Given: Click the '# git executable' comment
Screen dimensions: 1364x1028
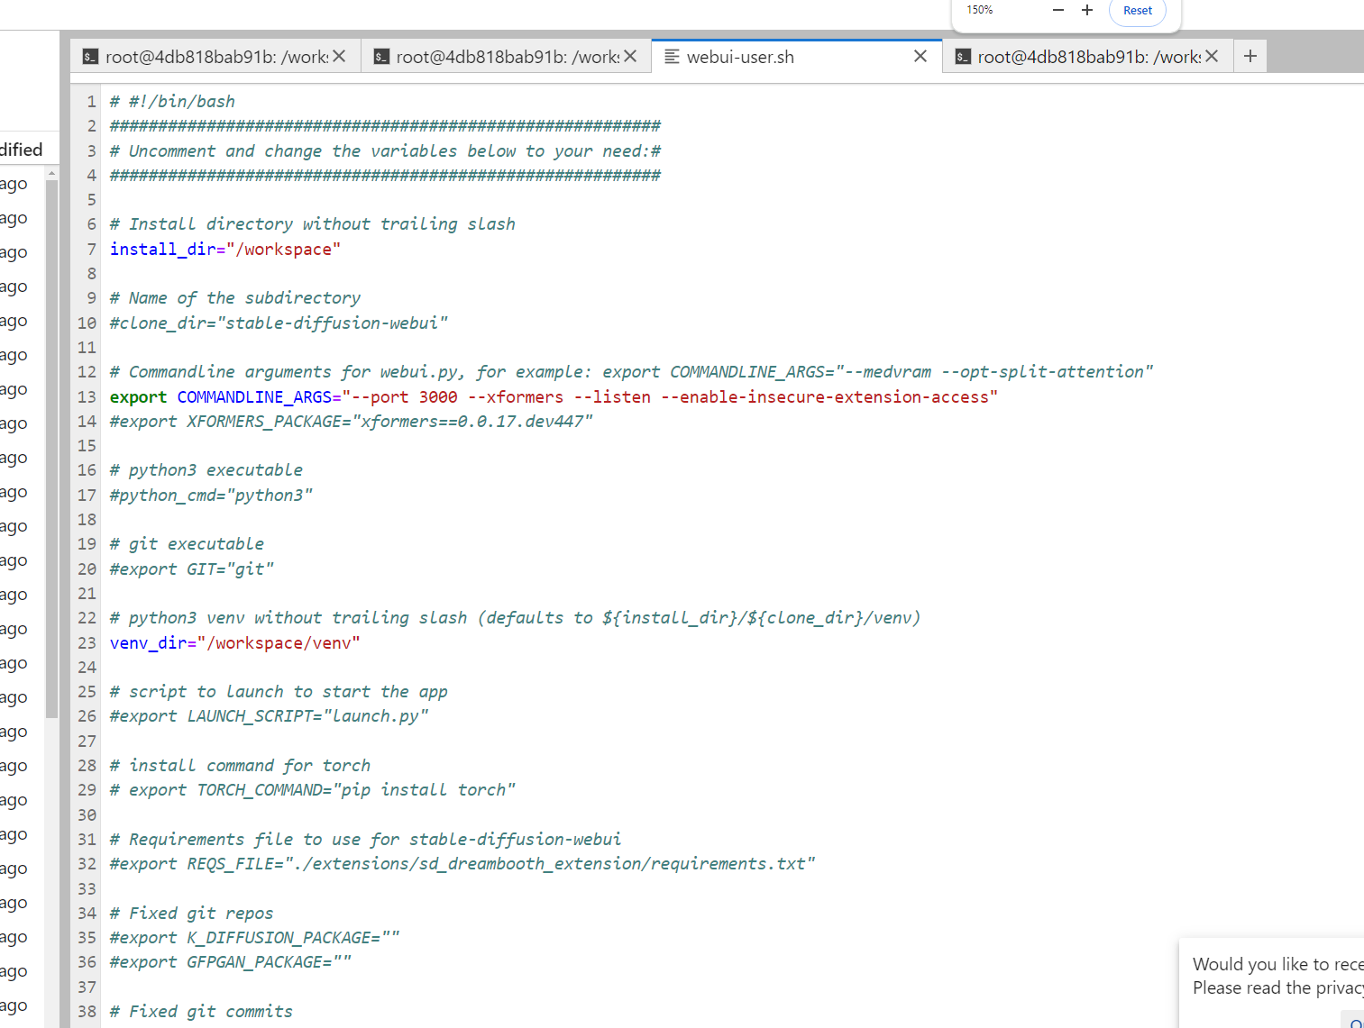Looking at the screenshot, I should pos(187,543).
